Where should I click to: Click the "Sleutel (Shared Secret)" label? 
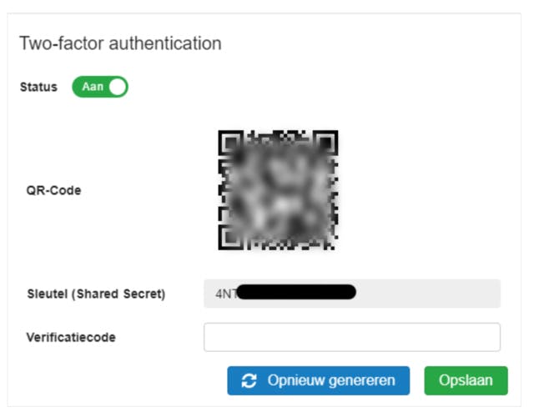click(x=96, y=294)
